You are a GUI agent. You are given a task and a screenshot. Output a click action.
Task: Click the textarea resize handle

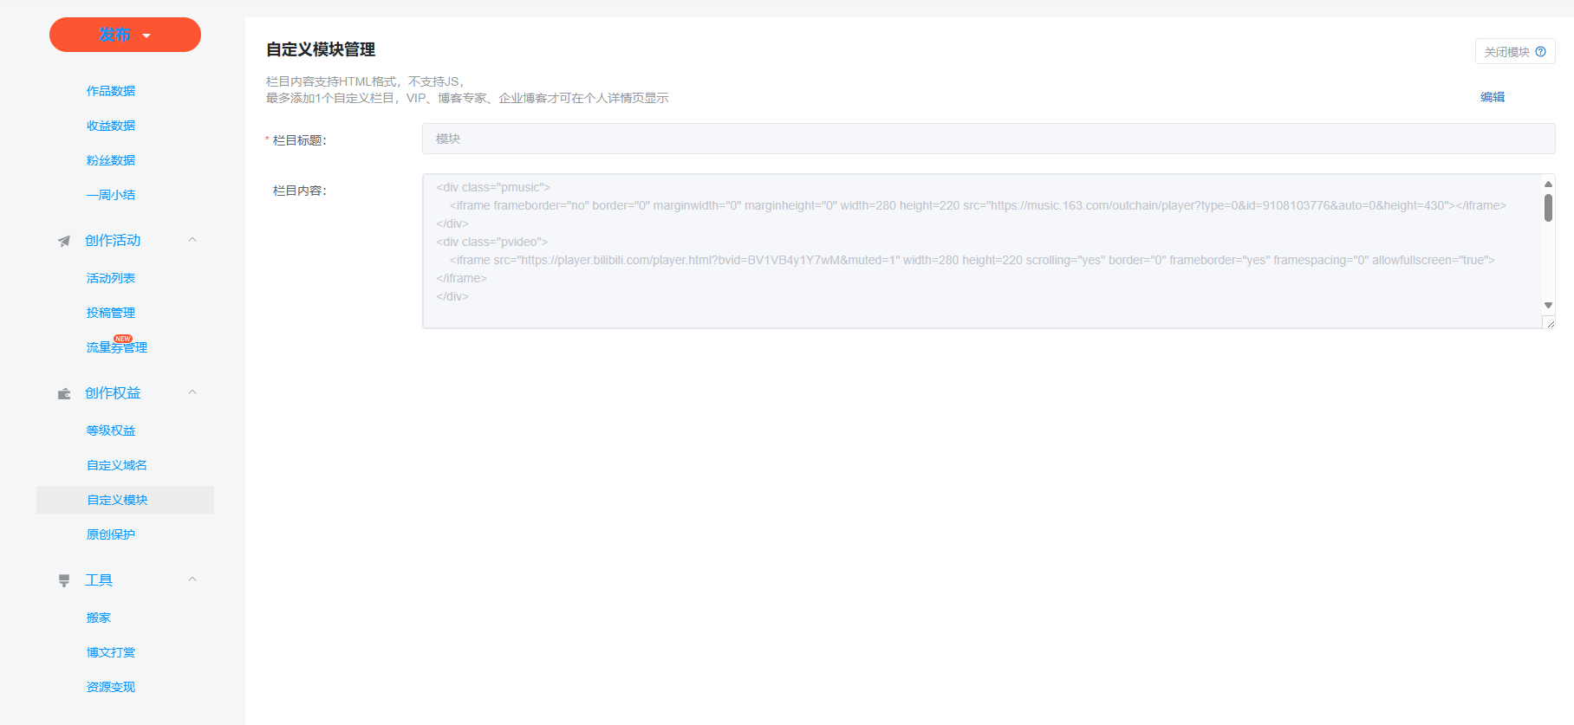1550,323
